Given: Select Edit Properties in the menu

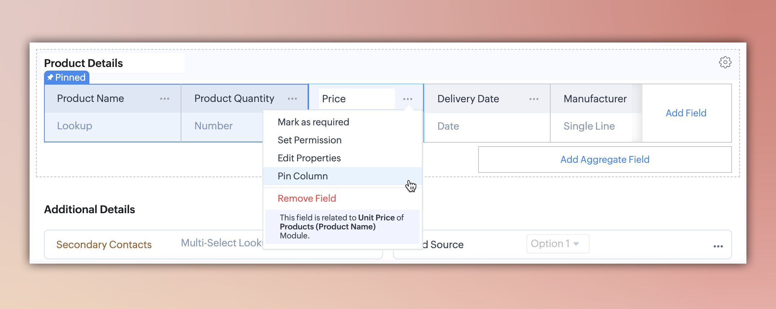Looking at the screenshot, I should (309, 158).
